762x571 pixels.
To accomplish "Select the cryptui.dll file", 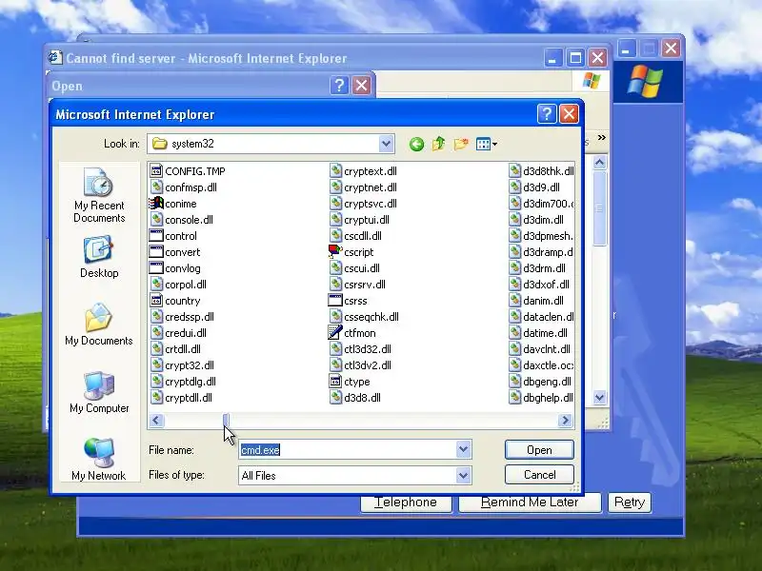I will pos(360,220).
